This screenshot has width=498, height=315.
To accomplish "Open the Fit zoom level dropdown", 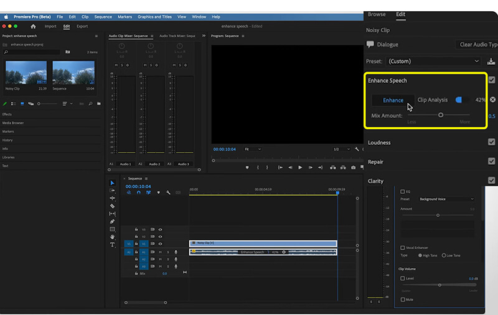I will 253,149.
